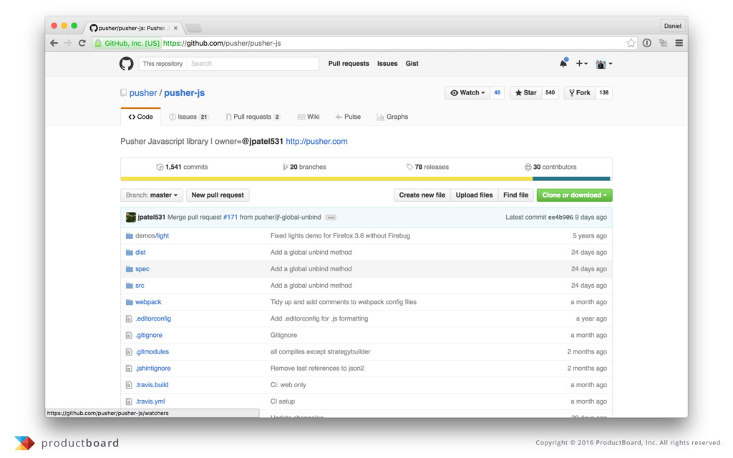733x458 pixels.
Task: Open the repository Pull requests tab
Action: pos(253,117)
